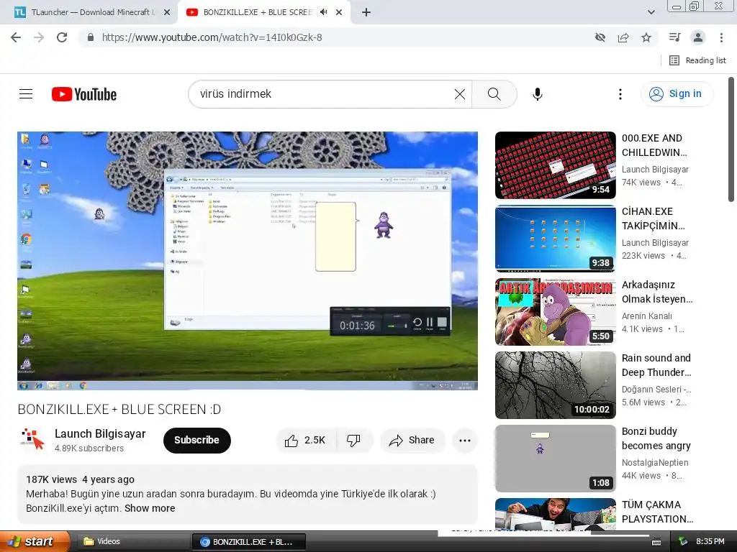The image size is (737, 552).
Task: Open the Windows start button
Action: pos(34,541)
